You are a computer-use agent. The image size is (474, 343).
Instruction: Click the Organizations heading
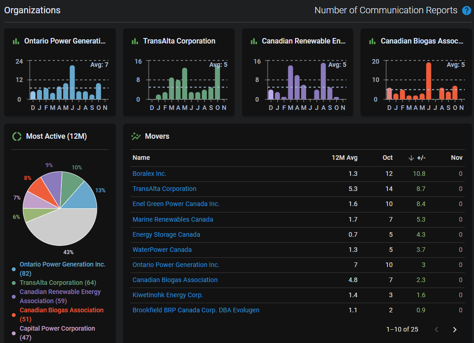pos(32,10)
